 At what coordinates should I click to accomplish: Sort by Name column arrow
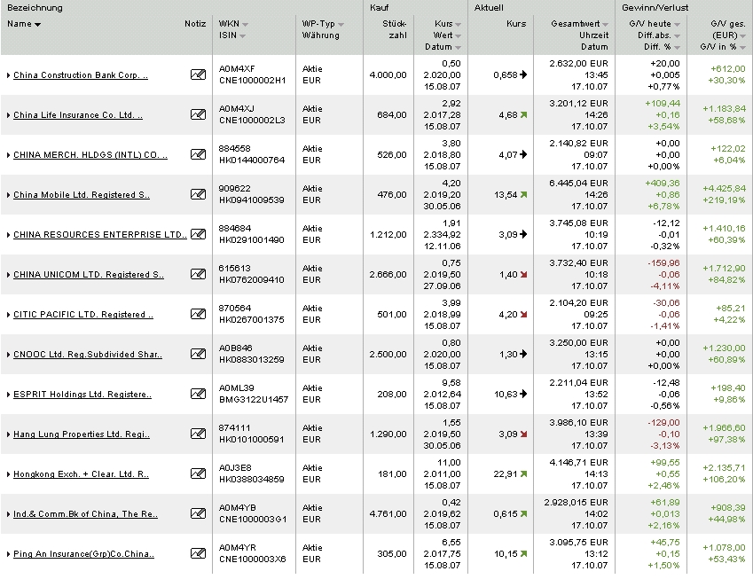[37, 25]
